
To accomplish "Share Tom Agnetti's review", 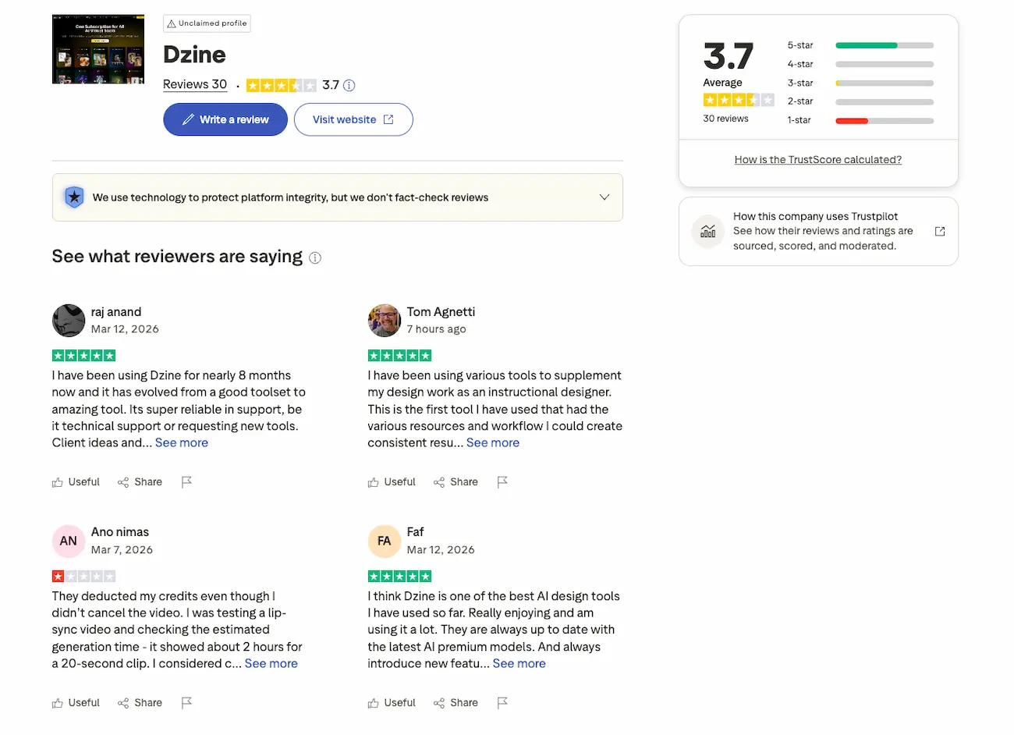I will click(456, 482).
